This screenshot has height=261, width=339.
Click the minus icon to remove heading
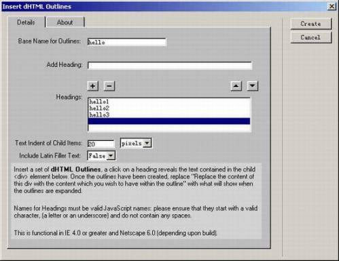pos(109,86)
